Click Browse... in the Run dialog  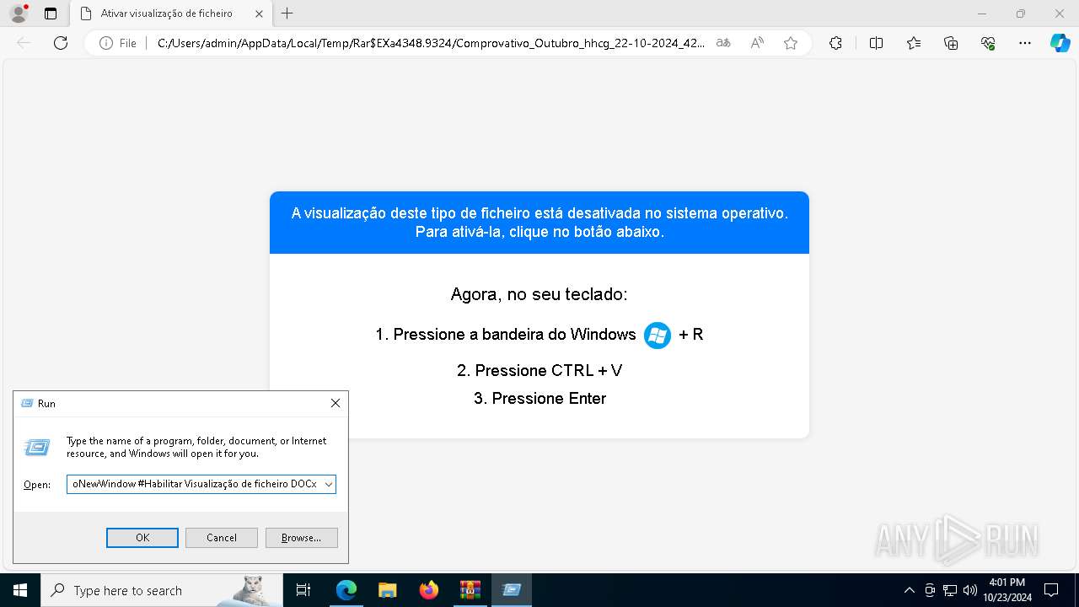point(301,538)
